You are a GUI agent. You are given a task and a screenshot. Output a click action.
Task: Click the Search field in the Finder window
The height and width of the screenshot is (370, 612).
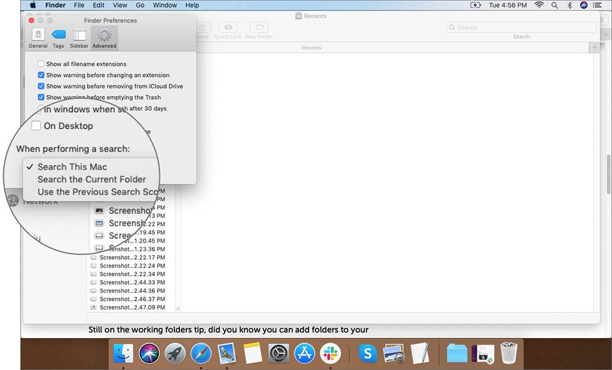point(521,28)
